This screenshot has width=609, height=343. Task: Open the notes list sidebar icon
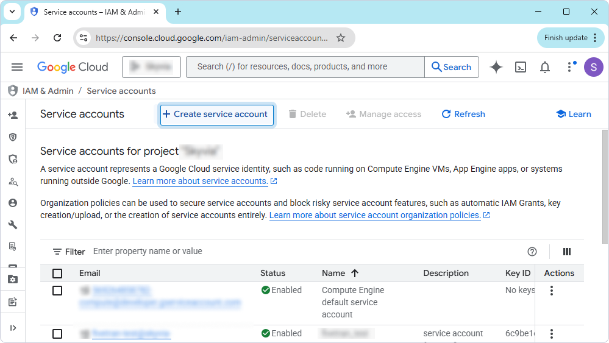[x=13, y=302]
